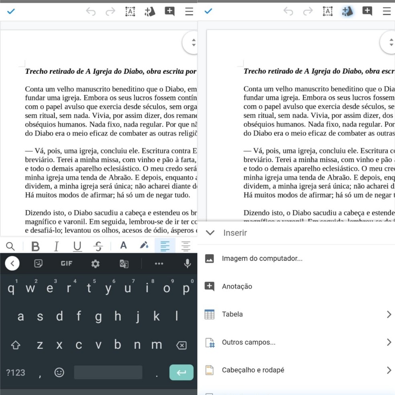Expand Cabeçalho e rodapé submenu arrow
The image size is (395, 395).
coord(389,370)
